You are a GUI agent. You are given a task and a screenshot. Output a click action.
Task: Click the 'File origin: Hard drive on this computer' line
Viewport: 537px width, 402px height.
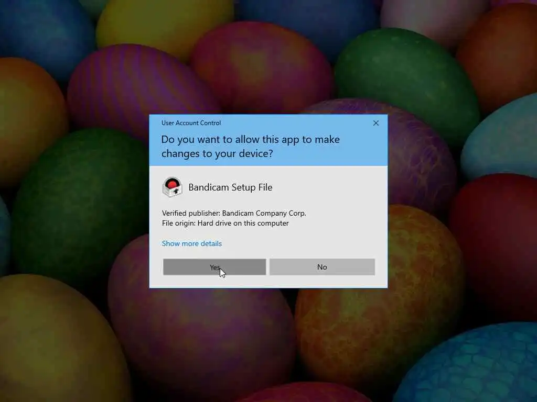tap(225, 223)
